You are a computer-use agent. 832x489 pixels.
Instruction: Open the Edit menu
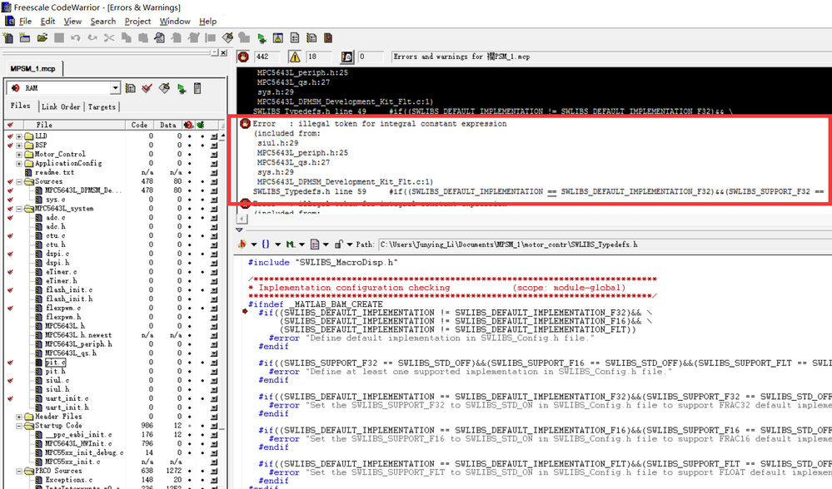47,21
